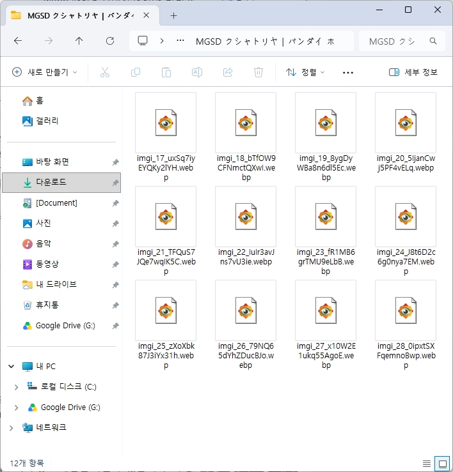This screenshot has width=453, height=472.
Task: Close the MGSD folder tab
Action: click(147, 15)
